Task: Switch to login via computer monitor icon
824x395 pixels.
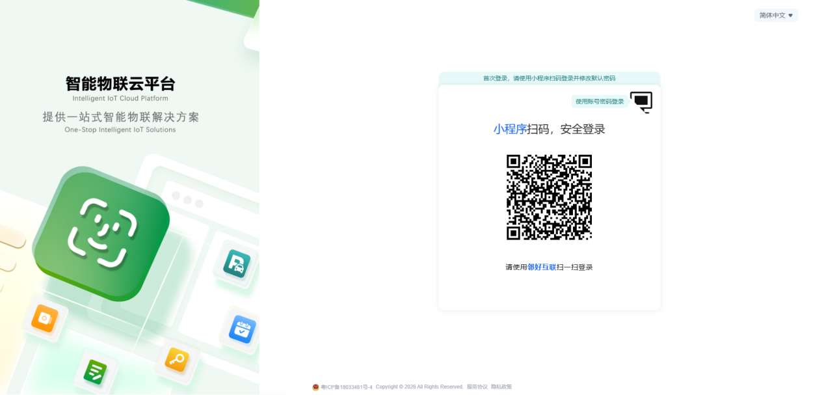Action: 641,102
